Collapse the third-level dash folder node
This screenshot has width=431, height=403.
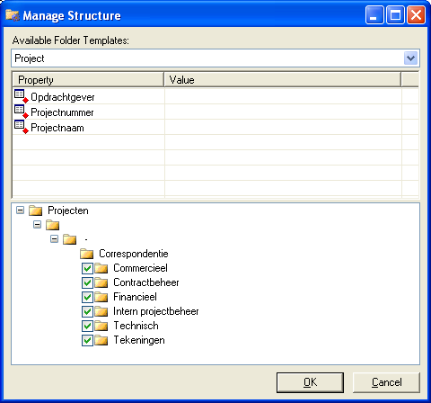pos(54,238)
